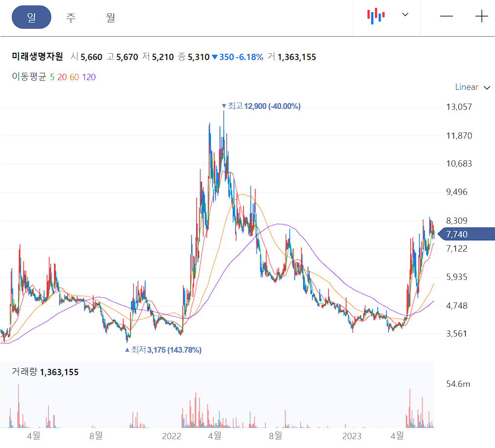Click the current price tag 7,740
Screen dimensions: 495x448
coord(467,235)
